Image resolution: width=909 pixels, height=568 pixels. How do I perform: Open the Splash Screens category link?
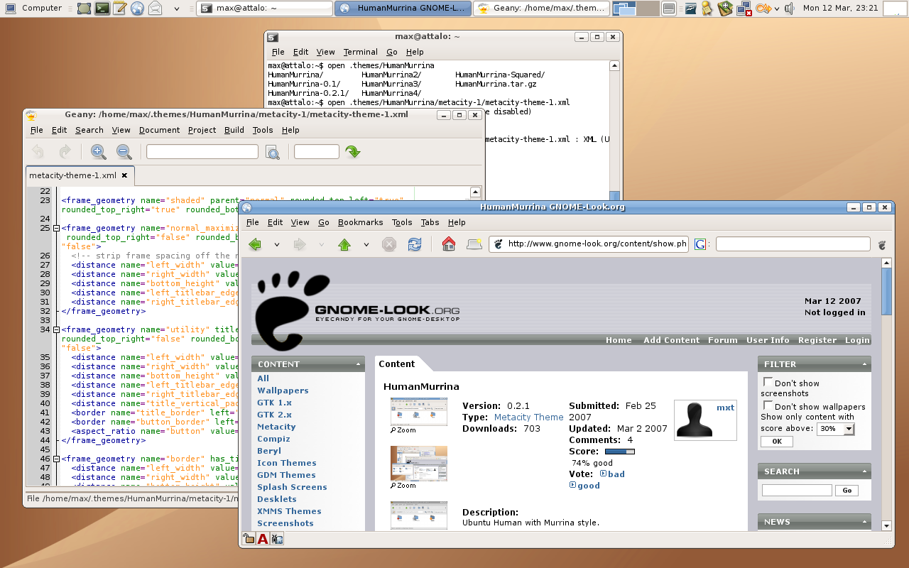(x=292, y=487)
